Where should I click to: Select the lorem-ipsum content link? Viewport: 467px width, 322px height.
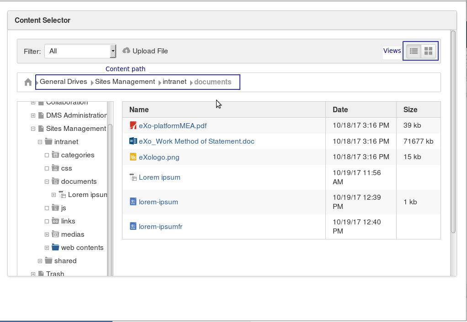pos(159,202)
